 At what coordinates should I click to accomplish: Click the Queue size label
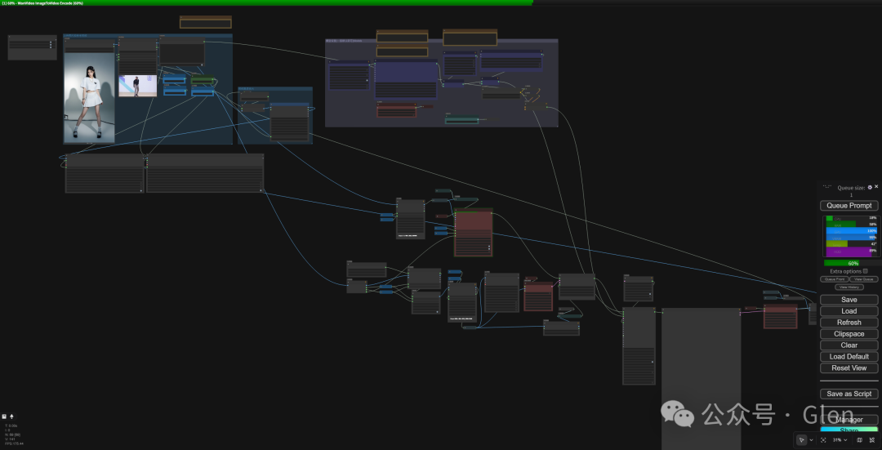pos(851,188)
